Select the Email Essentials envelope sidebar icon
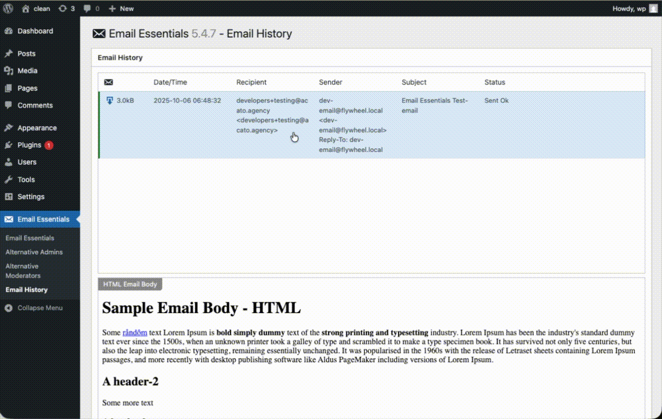 (x=8, y=219)
